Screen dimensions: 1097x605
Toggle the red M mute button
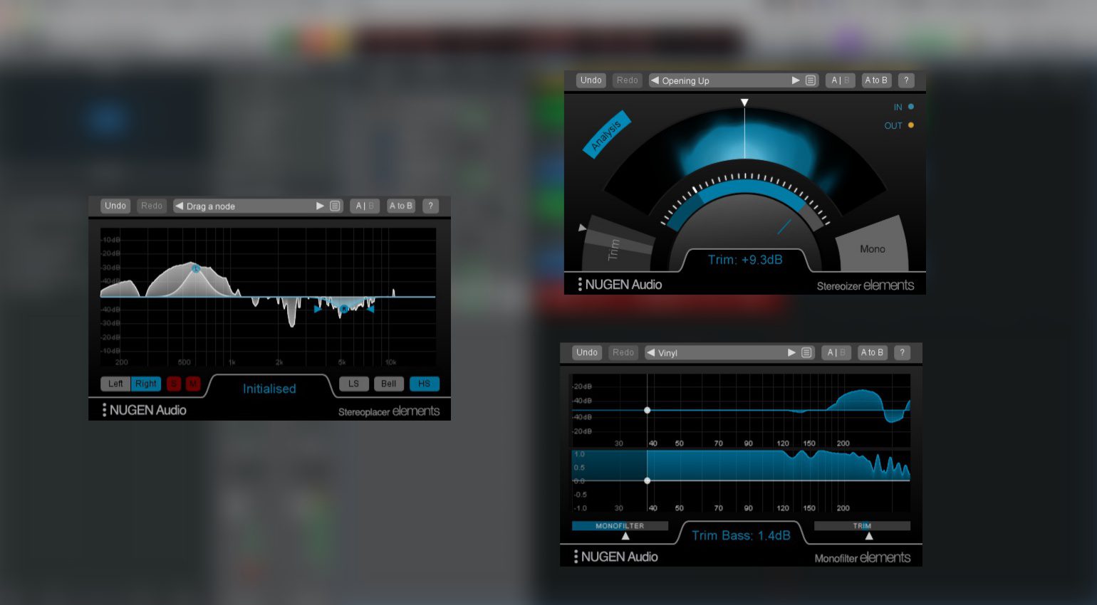pyautogui.click(x=192, y=384)
